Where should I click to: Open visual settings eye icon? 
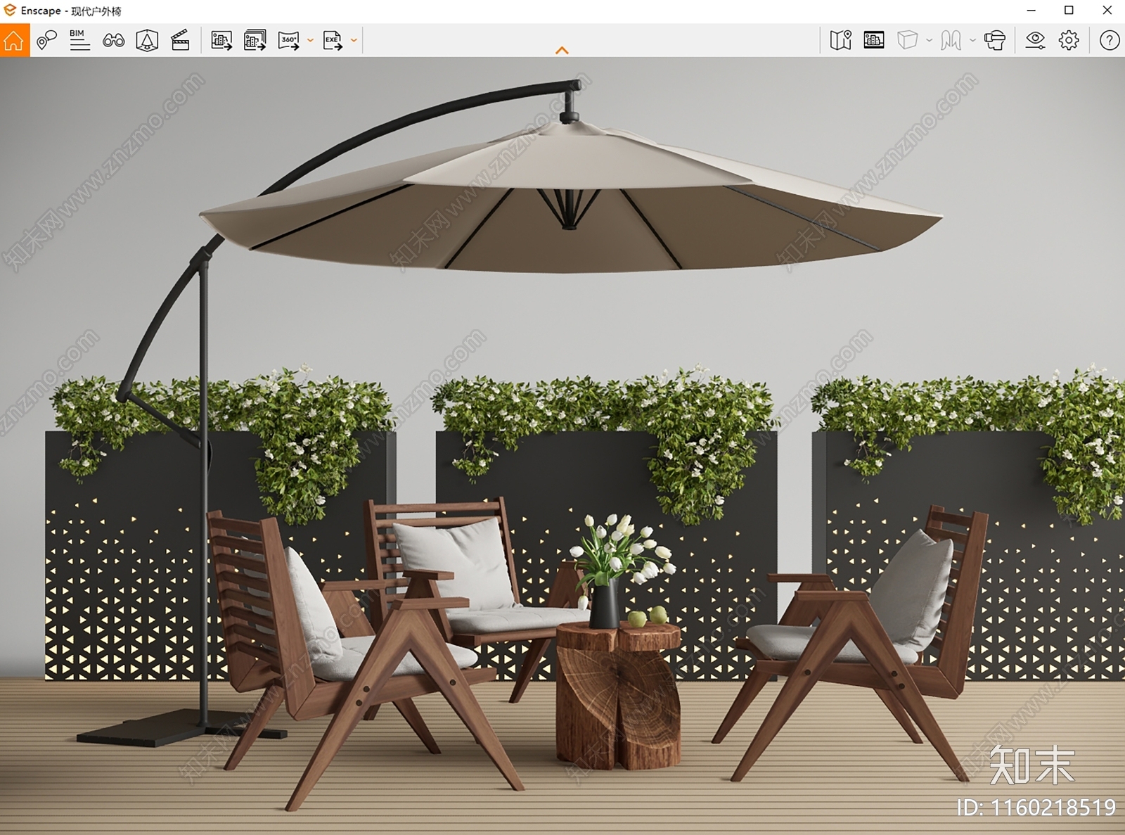1035,41
